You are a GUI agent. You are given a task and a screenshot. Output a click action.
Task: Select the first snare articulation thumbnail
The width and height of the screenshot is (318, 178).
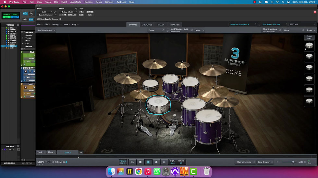click(x=309, y=46)
